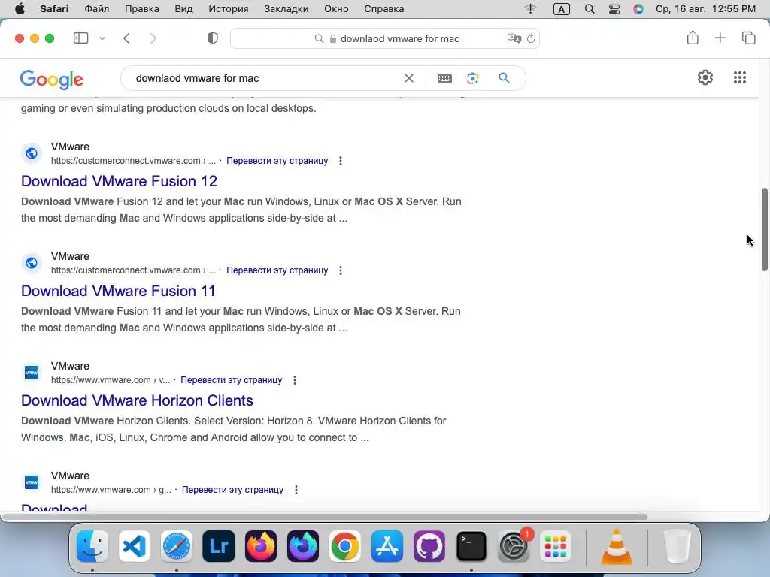Open the App Store from the Dock

(x=387, y=546)
